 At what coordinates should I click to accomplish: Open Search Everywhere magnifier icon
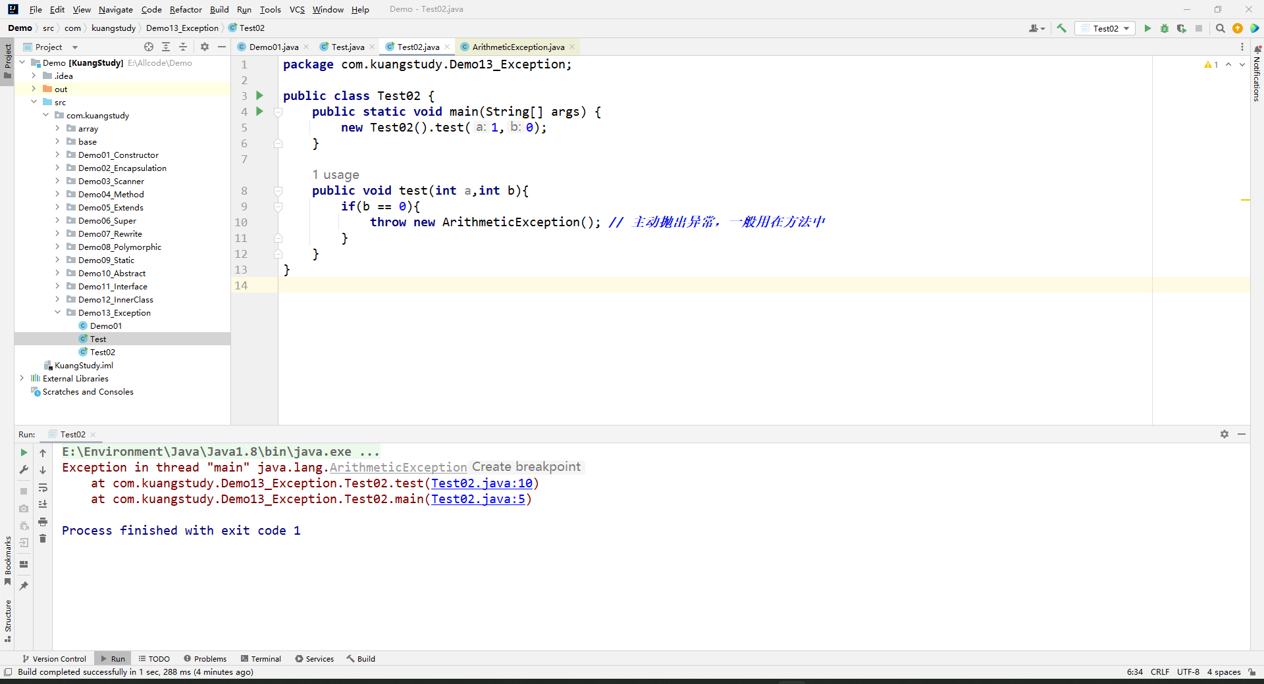[x=1220, y=28]
